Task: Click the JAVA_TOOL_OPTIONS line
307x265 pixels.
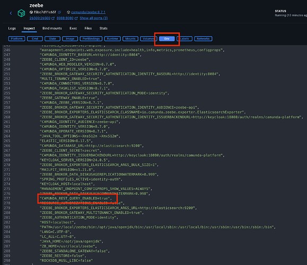Action: (80, 136)
